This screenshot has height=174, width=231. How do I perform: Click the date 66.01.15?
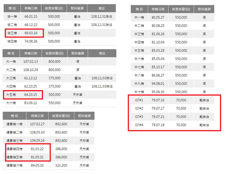click(31, 16)
